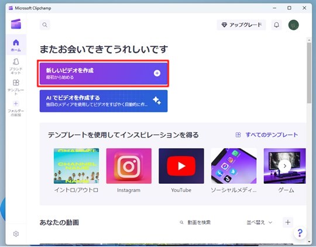316x247 pixels.
Task: Click the vertical scrollbar thumb
Action: pyautogui.click(x=309, y=73)
